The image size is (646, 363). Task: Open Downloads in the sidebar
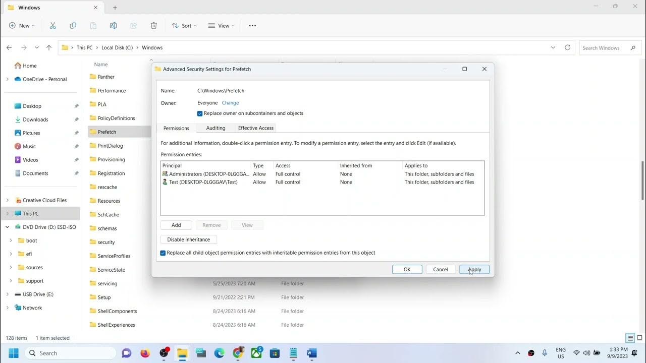pos(35,119)
